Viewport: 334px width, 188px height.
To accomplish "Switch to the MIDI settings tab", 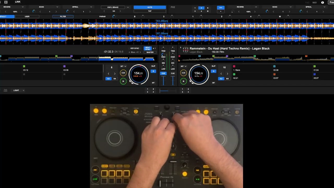I will point(314,2).
